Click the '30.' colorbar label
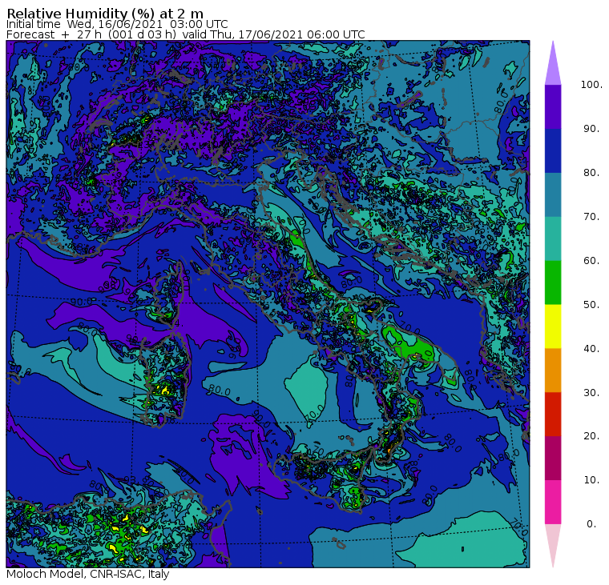The height and width of the screenshot is (585, 609). [x=591, y=393]
